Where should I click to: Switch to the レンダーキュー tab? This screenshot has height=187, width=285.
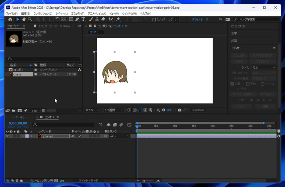point(19,118)
